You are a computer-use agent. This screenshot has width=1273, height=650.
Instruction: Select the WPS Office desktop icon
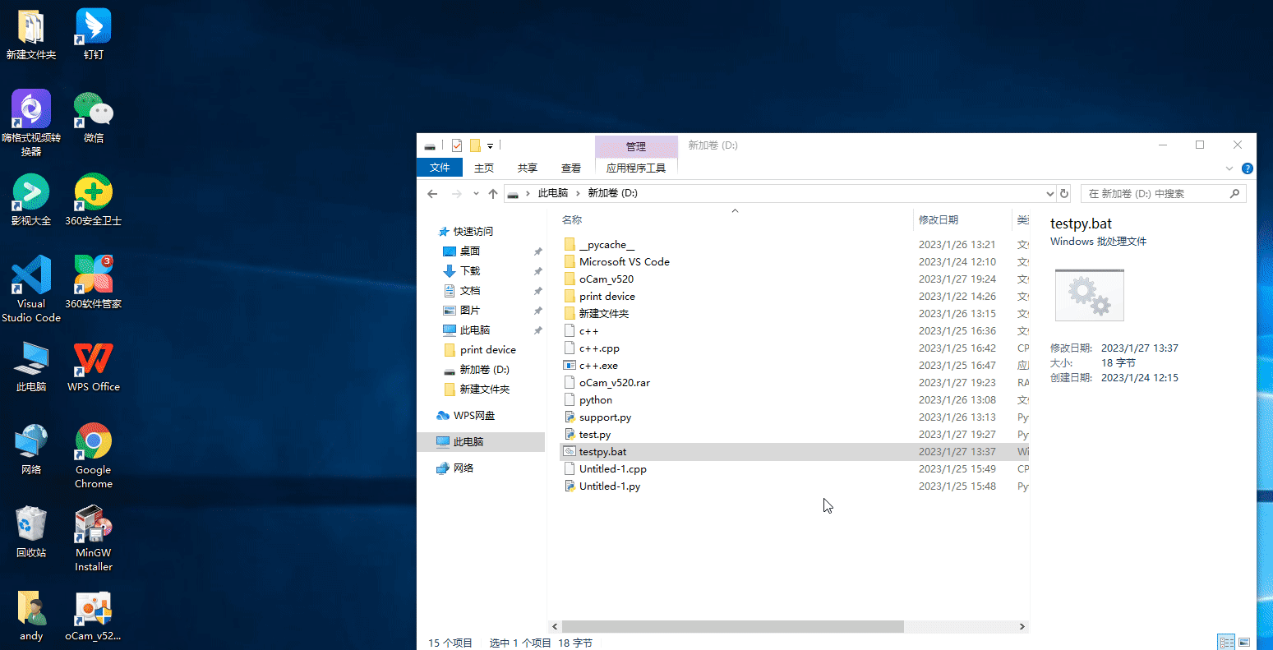tap(94, 366)
